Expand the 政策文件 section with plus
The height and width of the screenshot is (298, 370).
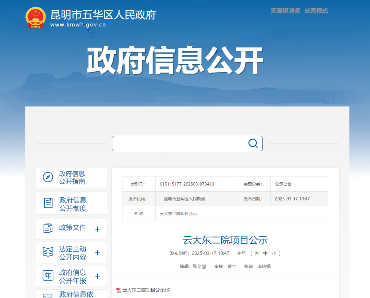point(97,229)
